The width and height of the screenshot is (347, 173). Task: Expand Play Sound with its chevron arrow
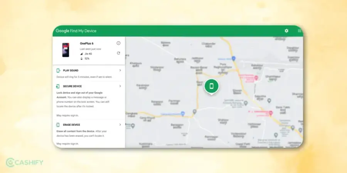coord(120,71)
